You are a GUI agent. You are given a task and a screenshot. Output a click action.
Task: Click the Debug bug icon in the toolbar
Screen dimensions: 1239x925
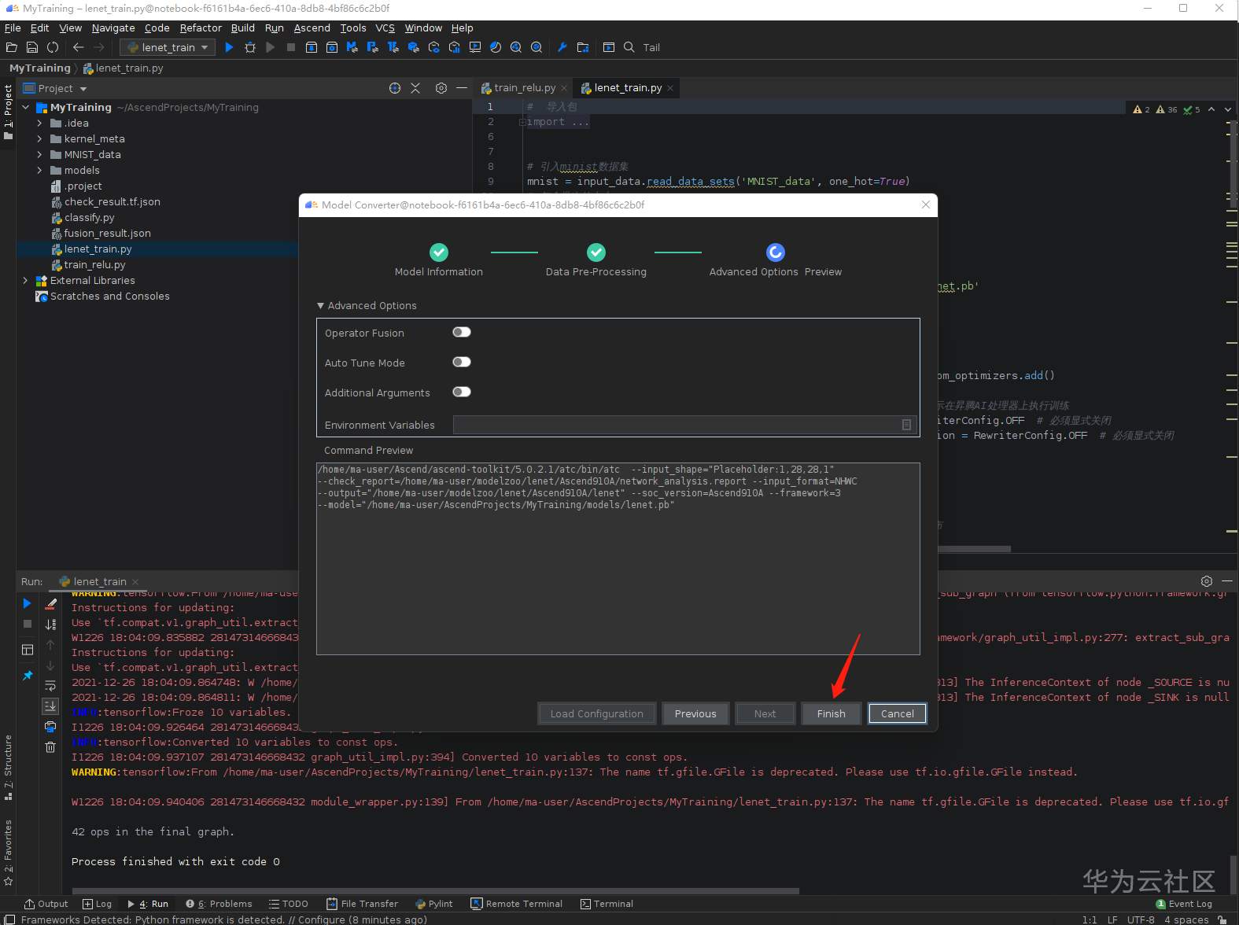[x=250, y=47]
